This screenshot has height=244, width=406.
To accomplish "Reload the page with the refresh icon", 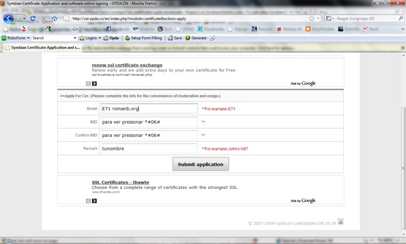I will click(x=32, y=18).
